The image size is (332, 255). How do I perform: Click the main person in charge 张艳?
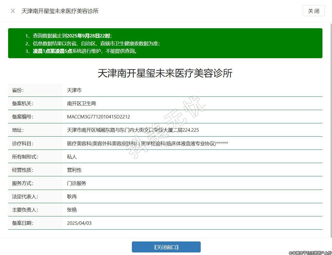tap(72, 210)
